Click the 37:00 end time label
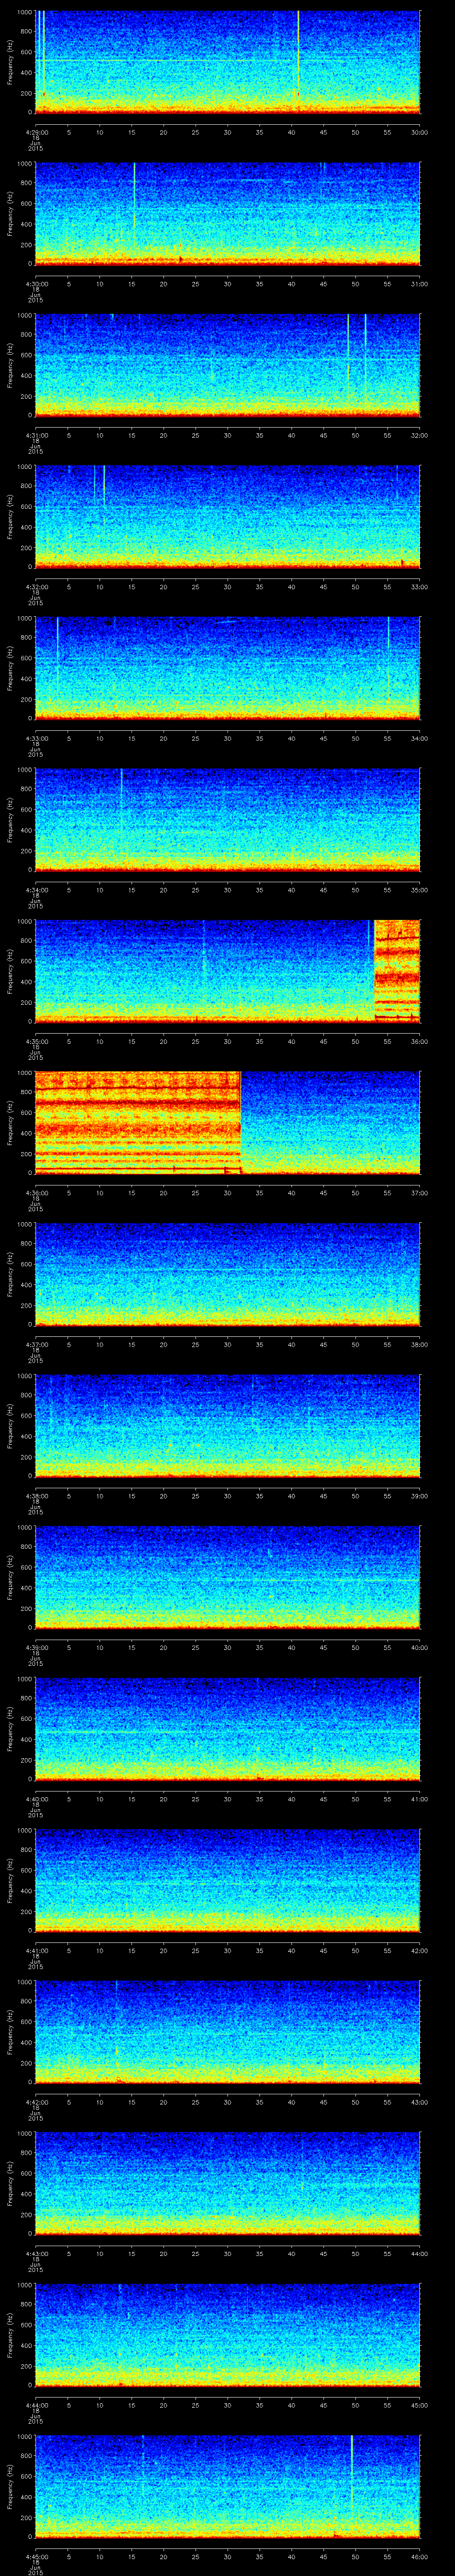 click(x=419, y=1193)
